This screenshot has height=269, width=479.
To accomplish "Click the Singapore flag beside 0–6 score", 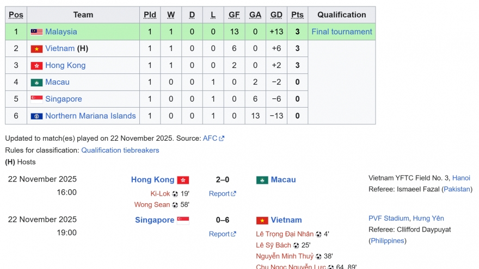I will pos(183,220).
